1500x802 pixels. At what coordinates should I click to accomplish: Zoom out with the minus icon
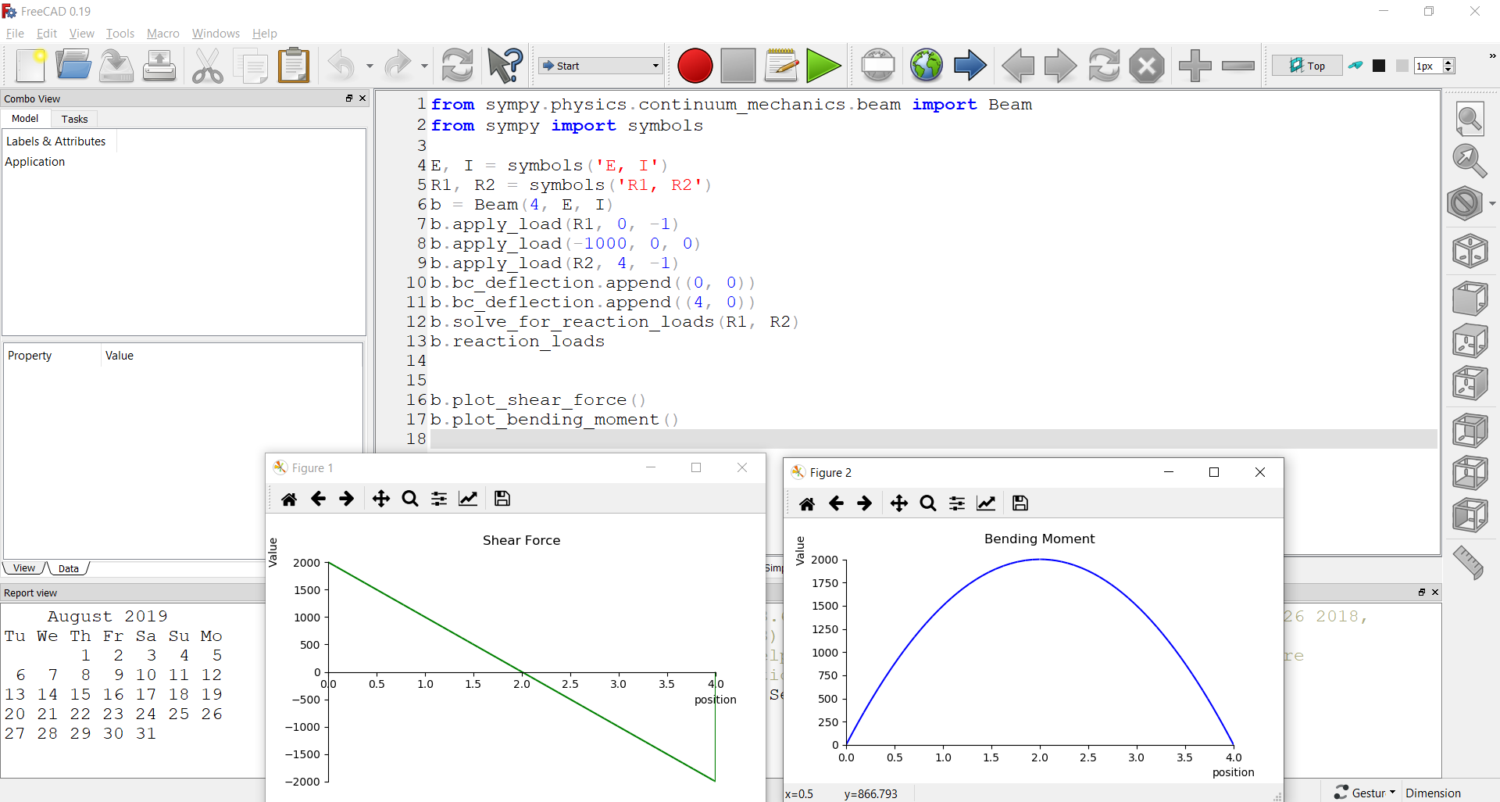[x=1238, y=66]
